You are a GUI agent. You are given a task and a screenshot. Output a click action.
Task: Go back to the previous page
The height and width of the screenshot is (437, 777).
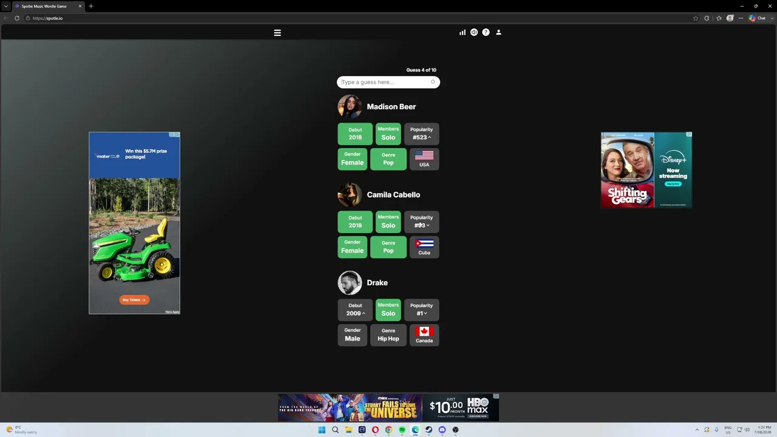click(x=6, y=18)
